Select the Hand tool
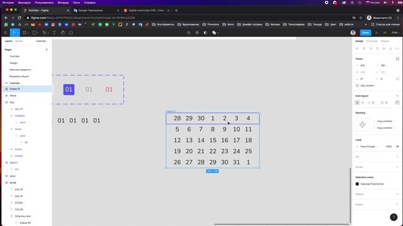Screen dimensions: 403x226 point(63,33)
